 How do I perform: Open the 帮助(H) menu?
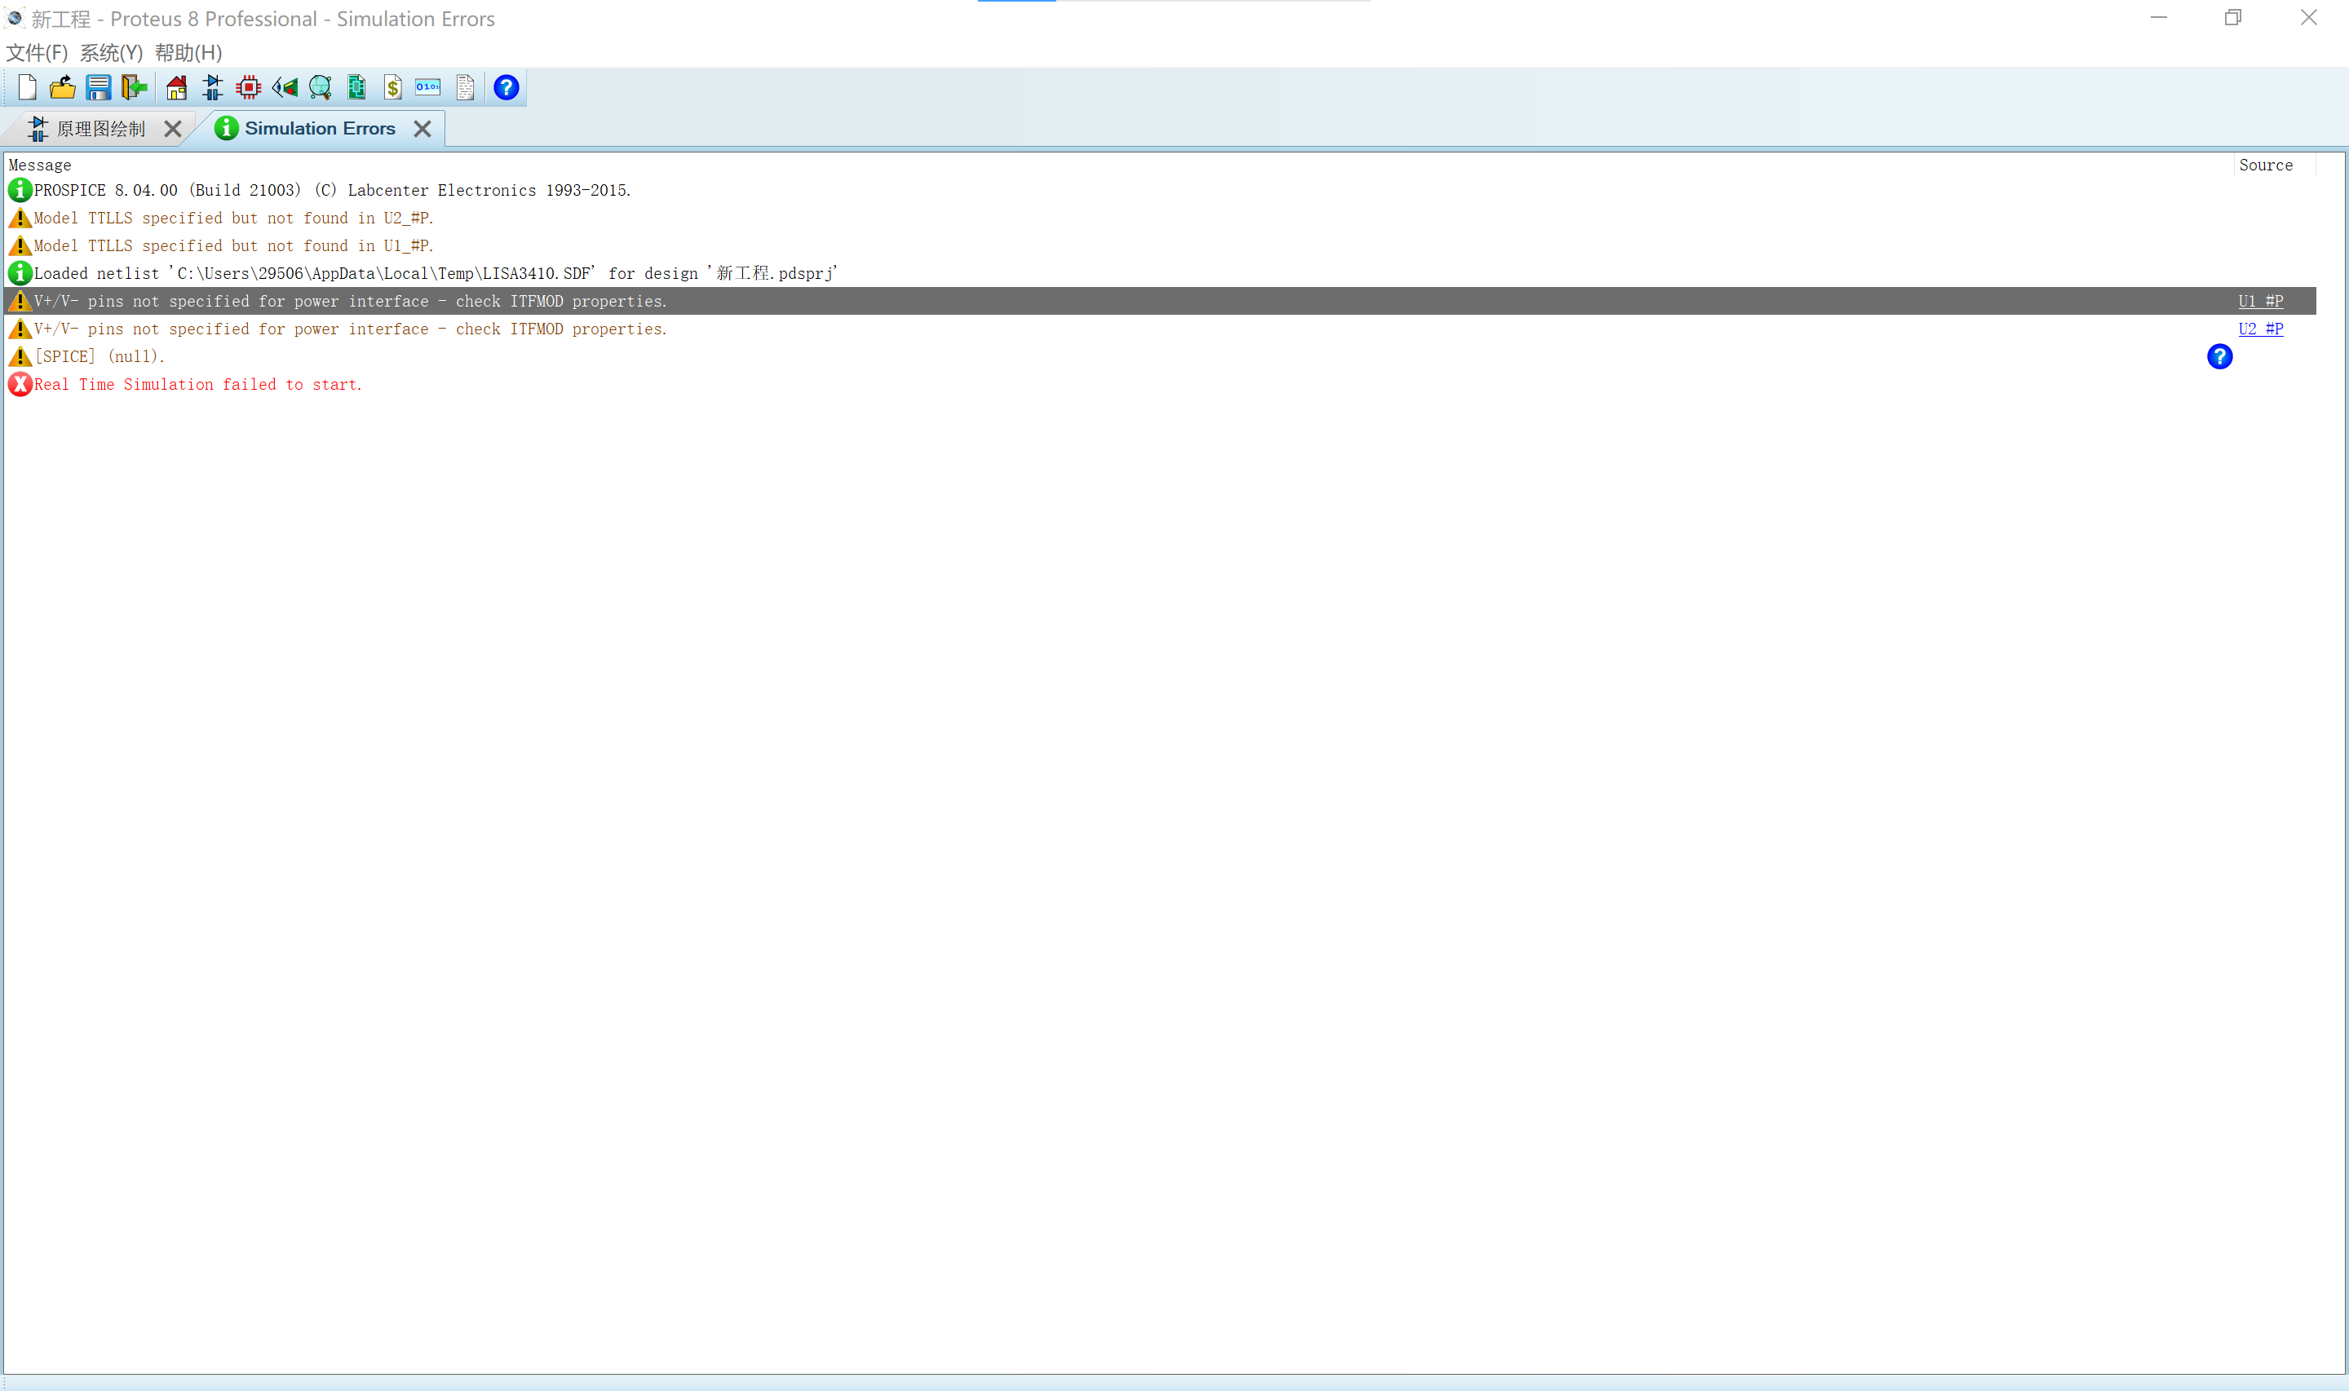pos(188,52)
